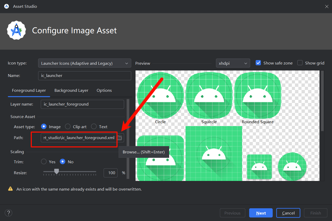
Task: Toggle the Show safe zone checkbox
Action: pos(258,63)
